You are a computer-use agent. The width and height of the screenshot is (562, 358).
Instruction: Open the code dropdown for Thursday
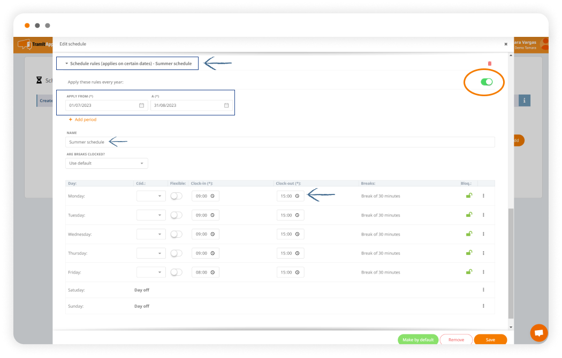click(x=151, y=253)
